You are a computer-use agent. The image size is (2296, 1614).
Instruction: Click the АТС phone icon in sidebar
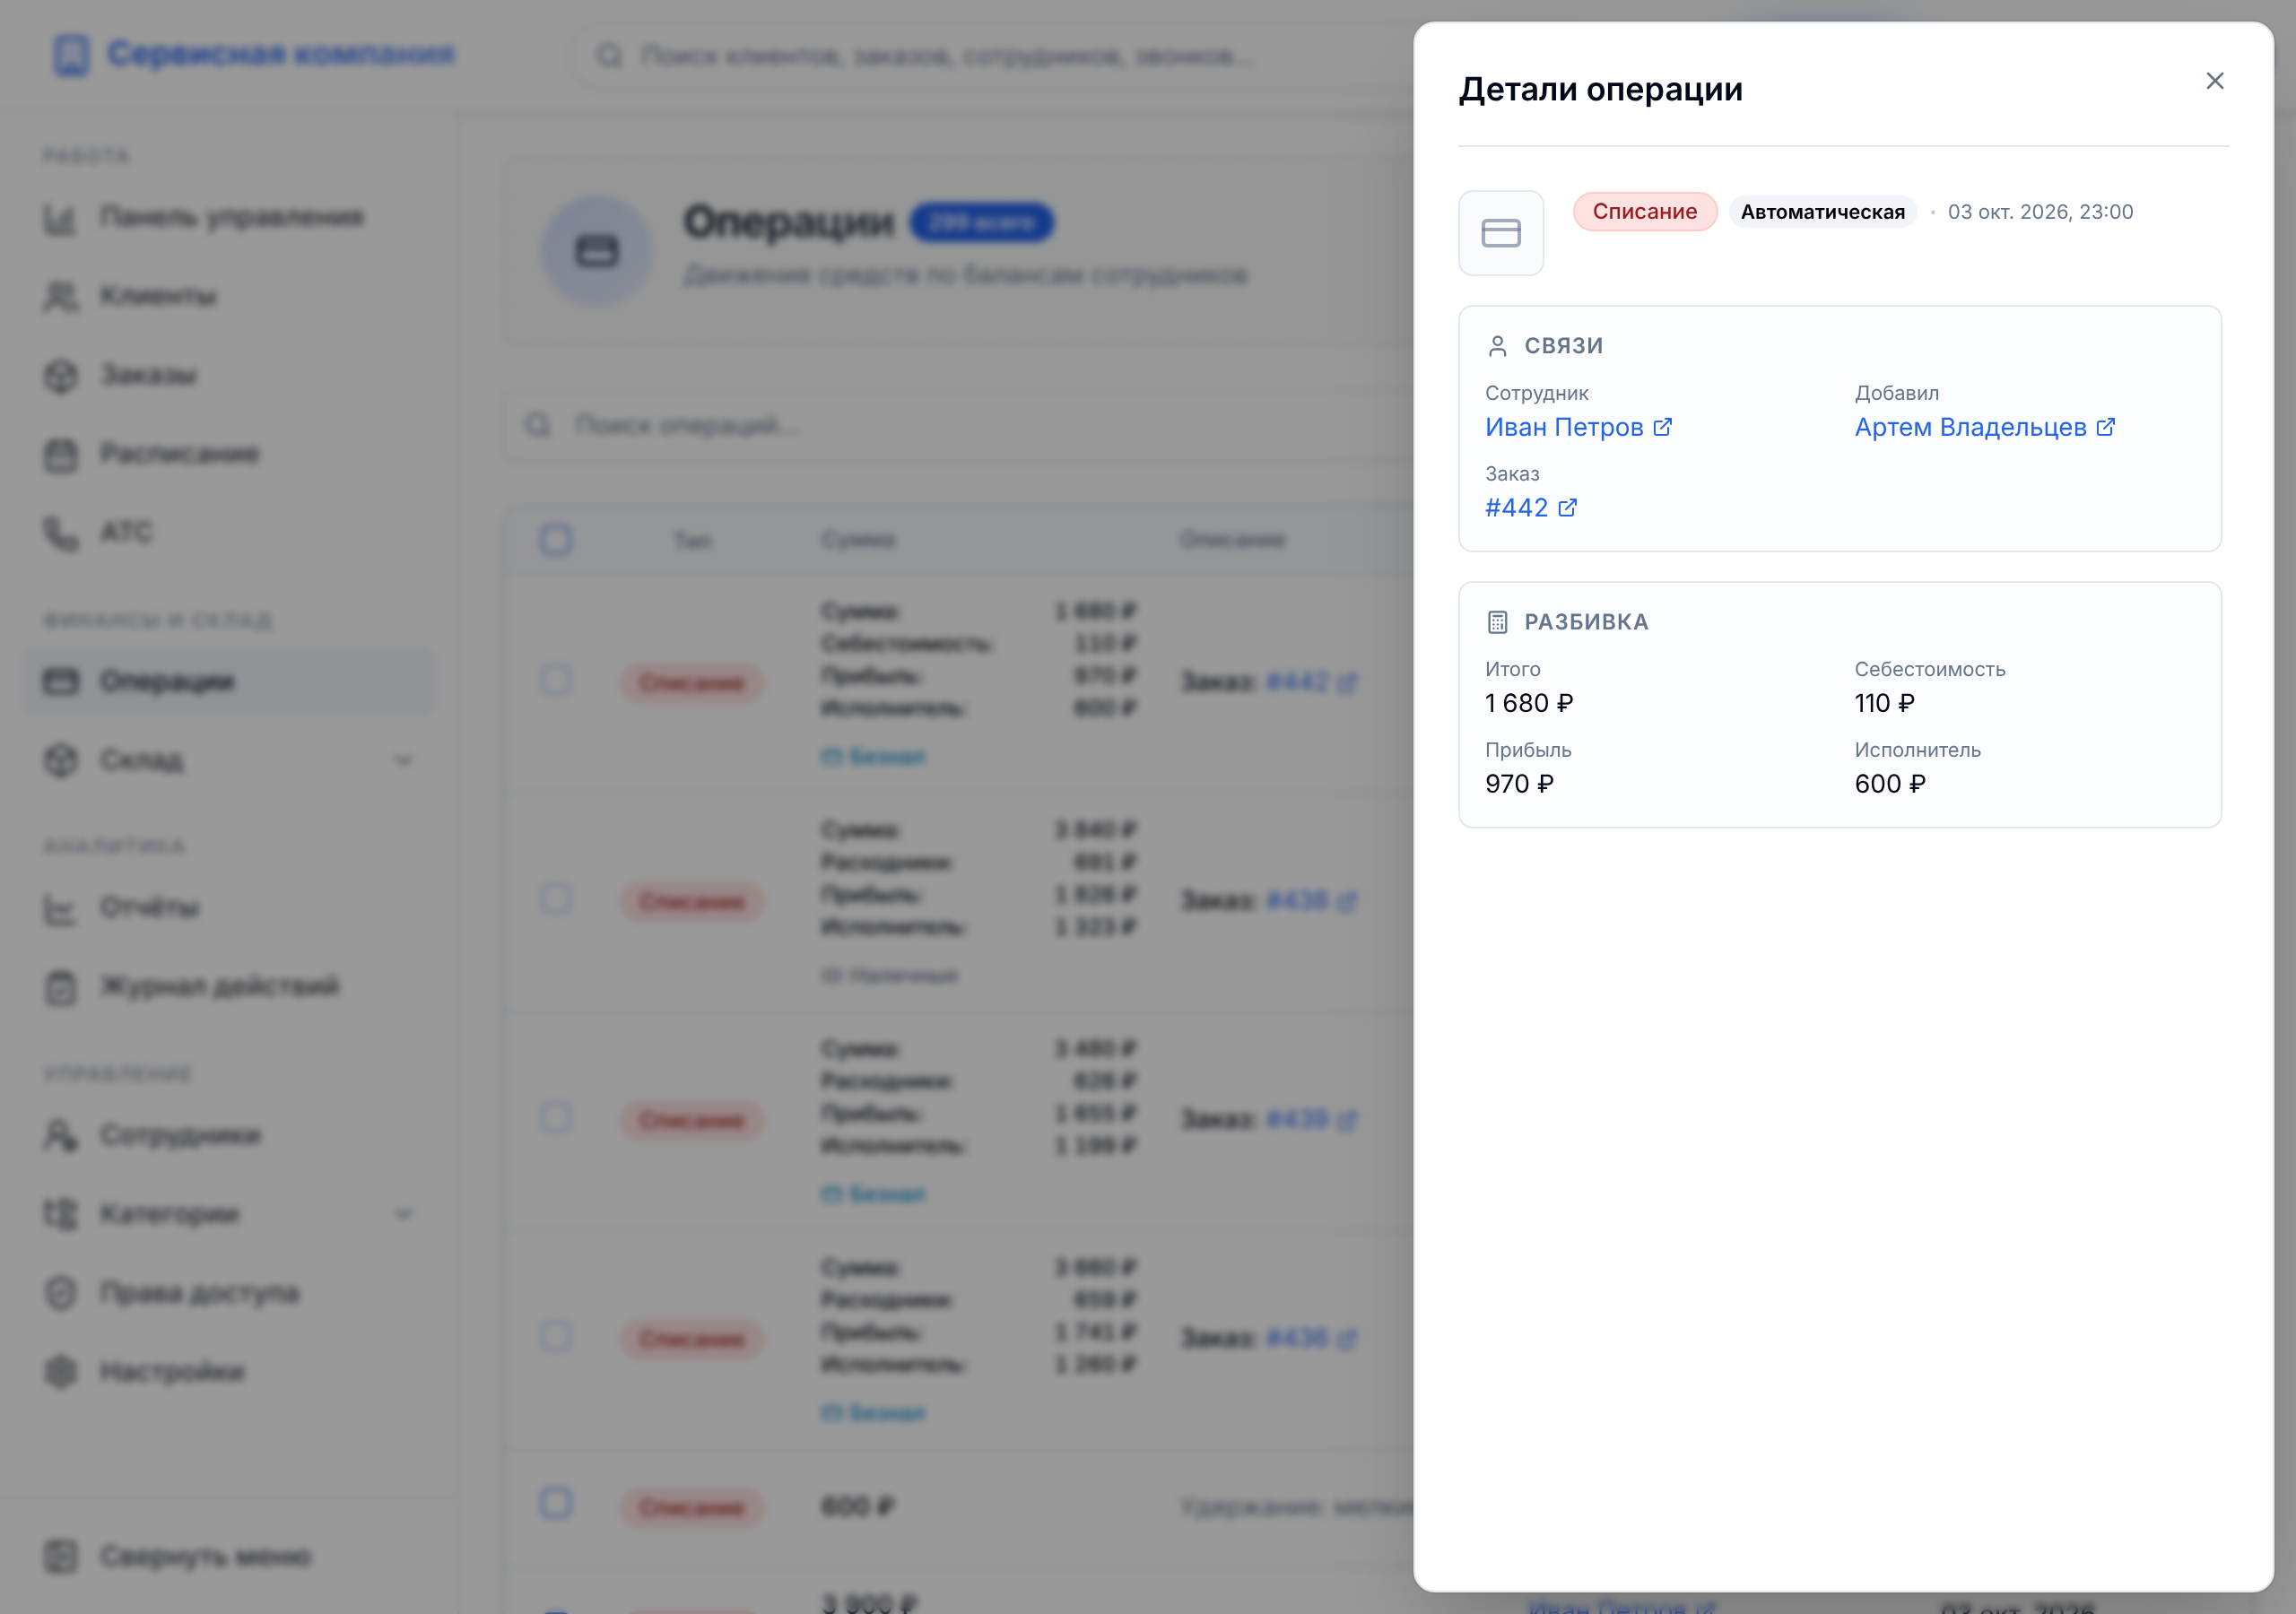click(x=61, y=533)
